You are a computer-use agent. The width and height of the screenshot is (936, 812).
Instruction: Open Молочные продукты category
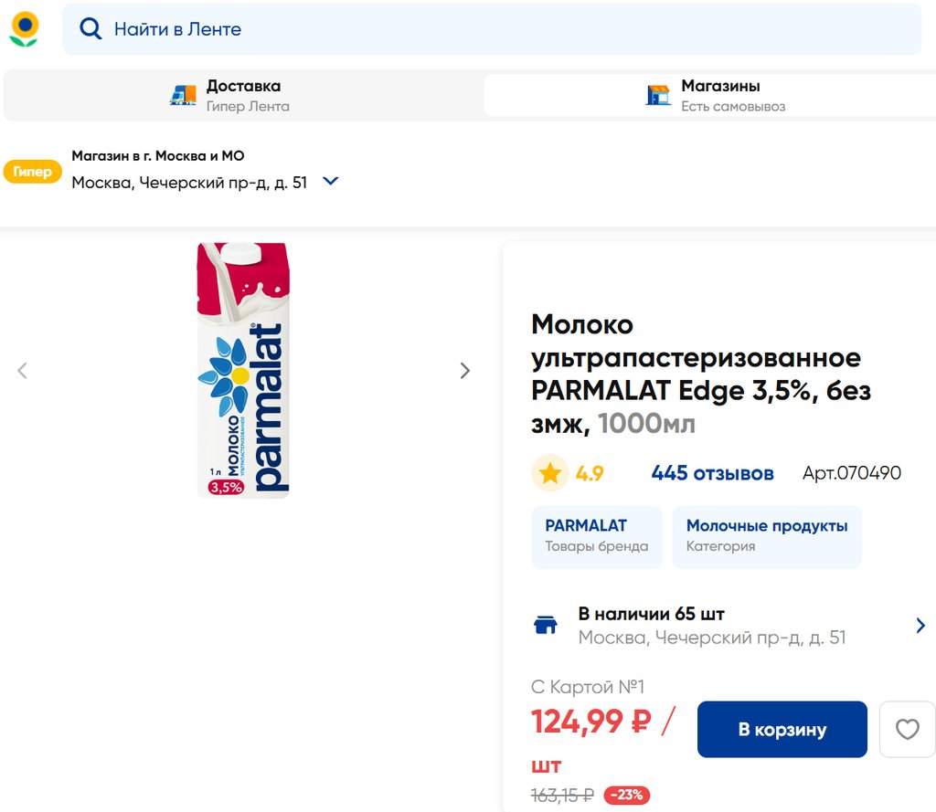(766, 537)
